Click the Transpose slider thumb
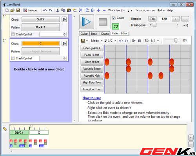Viewport: 196px width, 156px height. point(154,25)
